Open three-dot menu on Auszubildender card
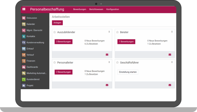Viewport: 197px width, 112px height. pyautogui.click(x=109, y=32)
